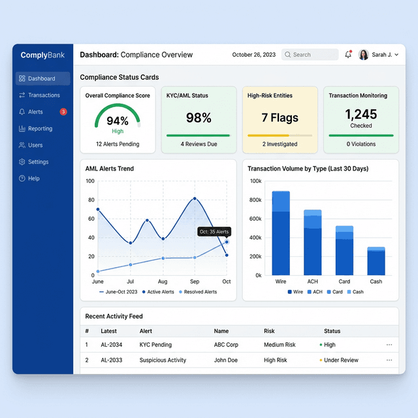Click the Reporting bar-chart icon
The image size is (418, 418).
coord(22,129)
